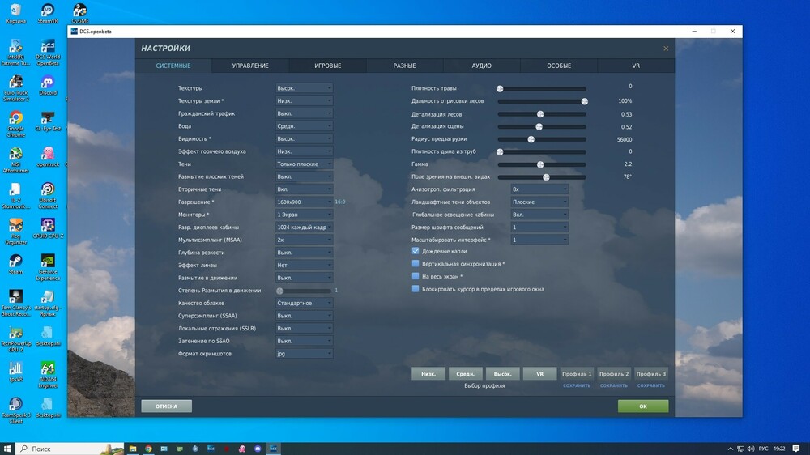Close the НАСТРОЙКИ settings panel with X
The width and height of the screenshot is (810, 455).
[x=665, y=49]
